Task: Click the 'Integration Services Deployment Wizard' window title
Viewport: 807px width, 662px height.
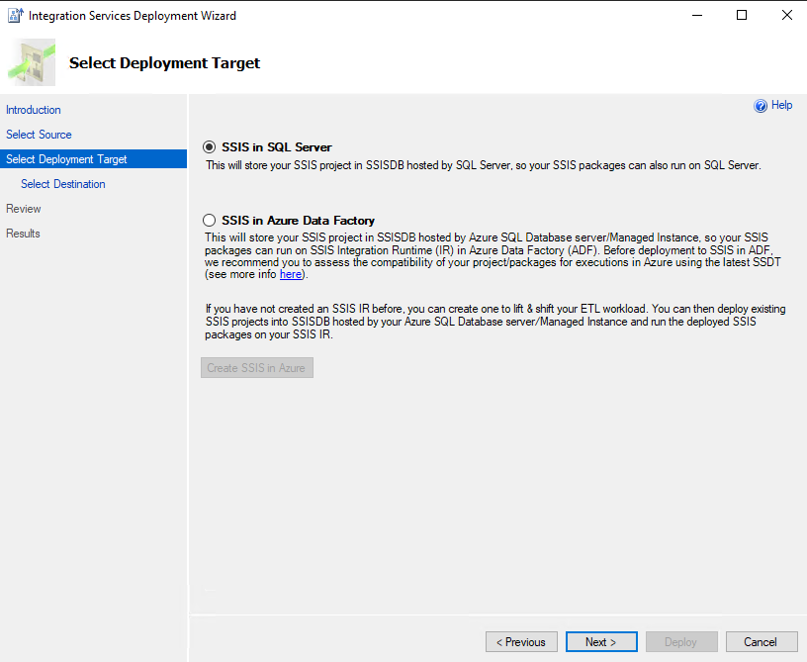Action: click(133, 16)
